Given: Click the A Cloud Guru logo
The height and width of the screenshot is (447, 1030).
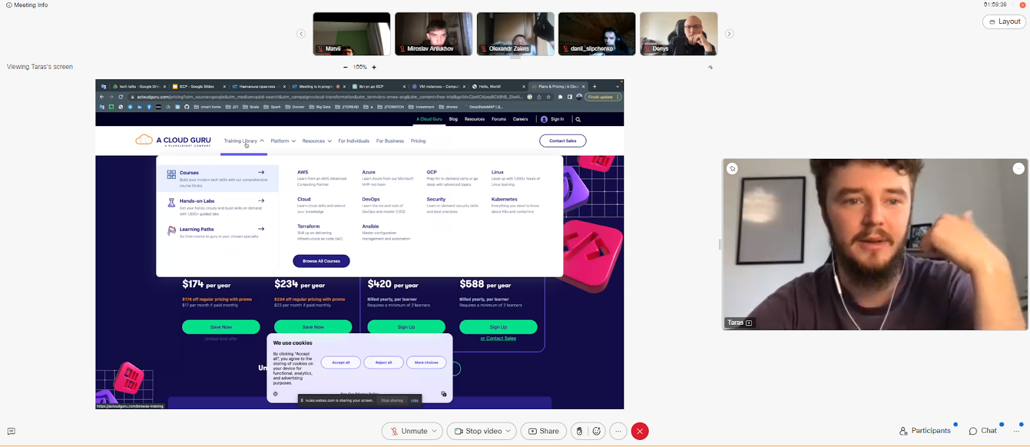Looking at the screenshot, I should coord(173,140).
